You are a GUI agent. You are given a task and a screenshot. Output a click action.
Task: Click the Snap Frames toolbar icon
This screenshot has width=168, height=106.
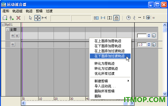coord(103,18)
